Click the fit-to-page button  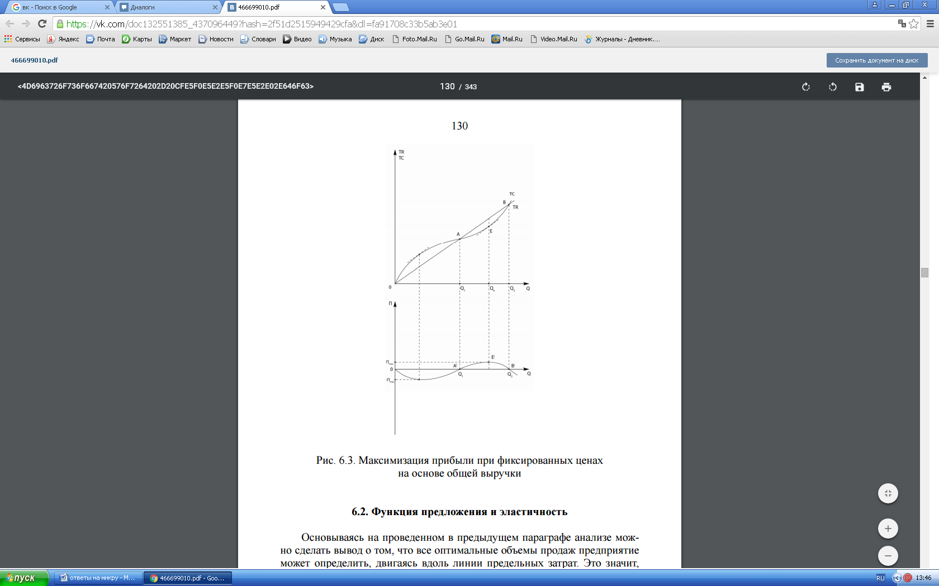coord(888,493)
